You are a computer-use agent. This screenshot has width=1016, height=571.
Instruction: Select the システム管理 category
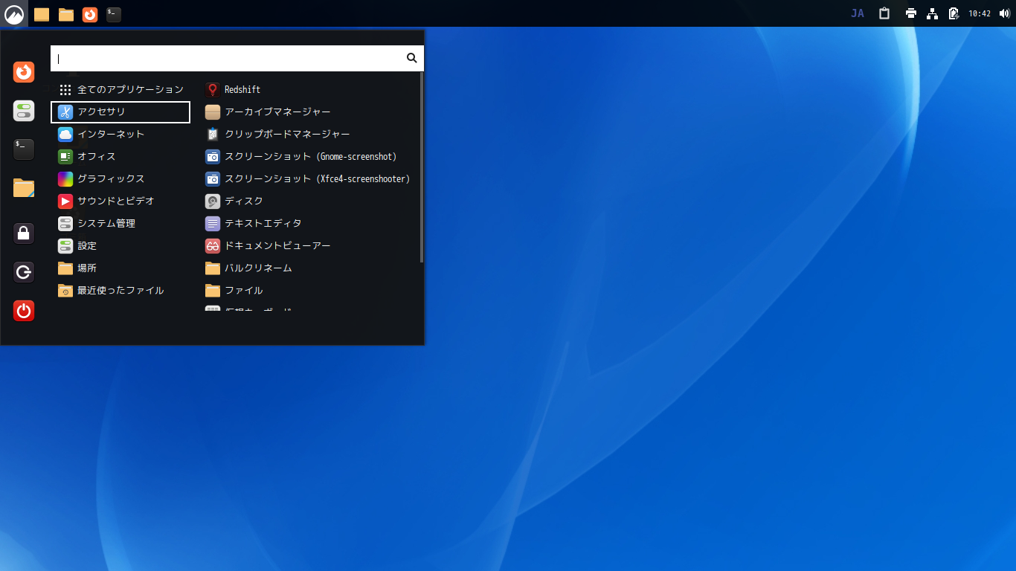point(120,224)
